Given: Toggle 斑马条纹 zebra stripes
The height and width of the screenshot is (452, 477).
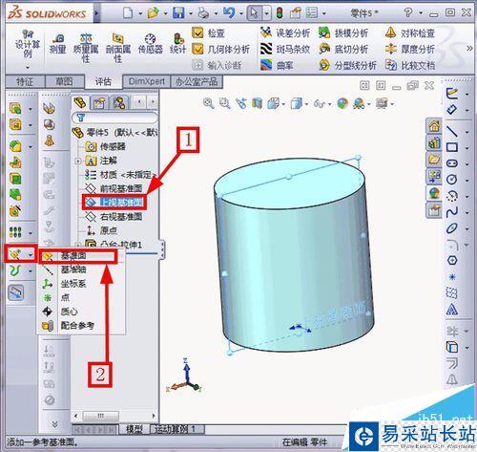Looking at the screenshot, I should (x=285, y=49).
